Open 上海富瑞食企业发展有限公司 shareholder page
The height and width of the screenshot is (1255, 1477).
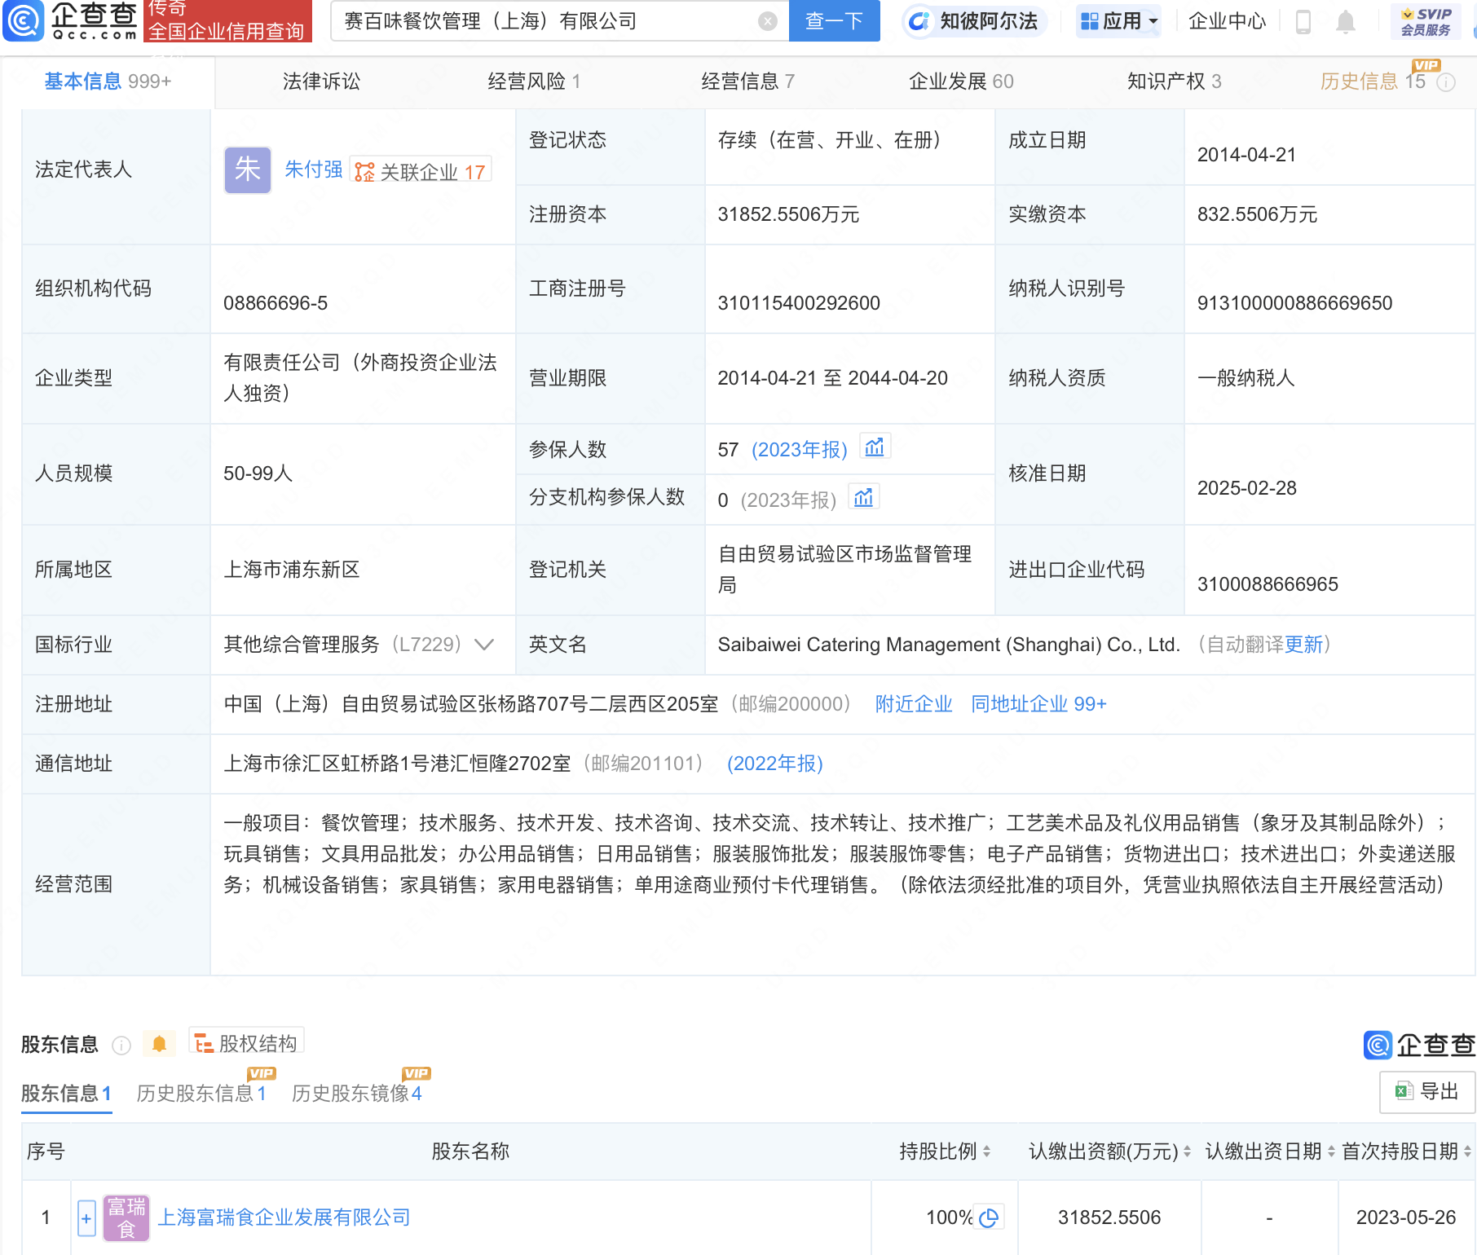click(x=284, y=1218)
